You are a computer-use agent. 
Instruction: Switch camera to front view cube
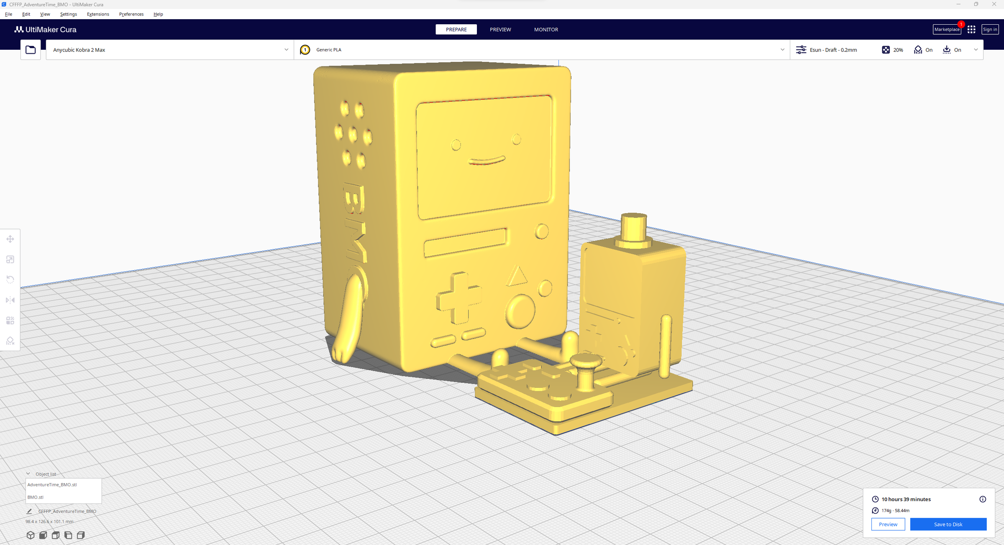42,535
